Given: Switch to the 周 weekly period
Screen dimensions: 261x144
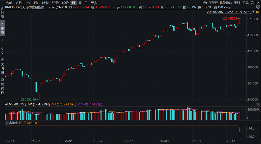Looking at the screenshot, I should tap(79, 2).
